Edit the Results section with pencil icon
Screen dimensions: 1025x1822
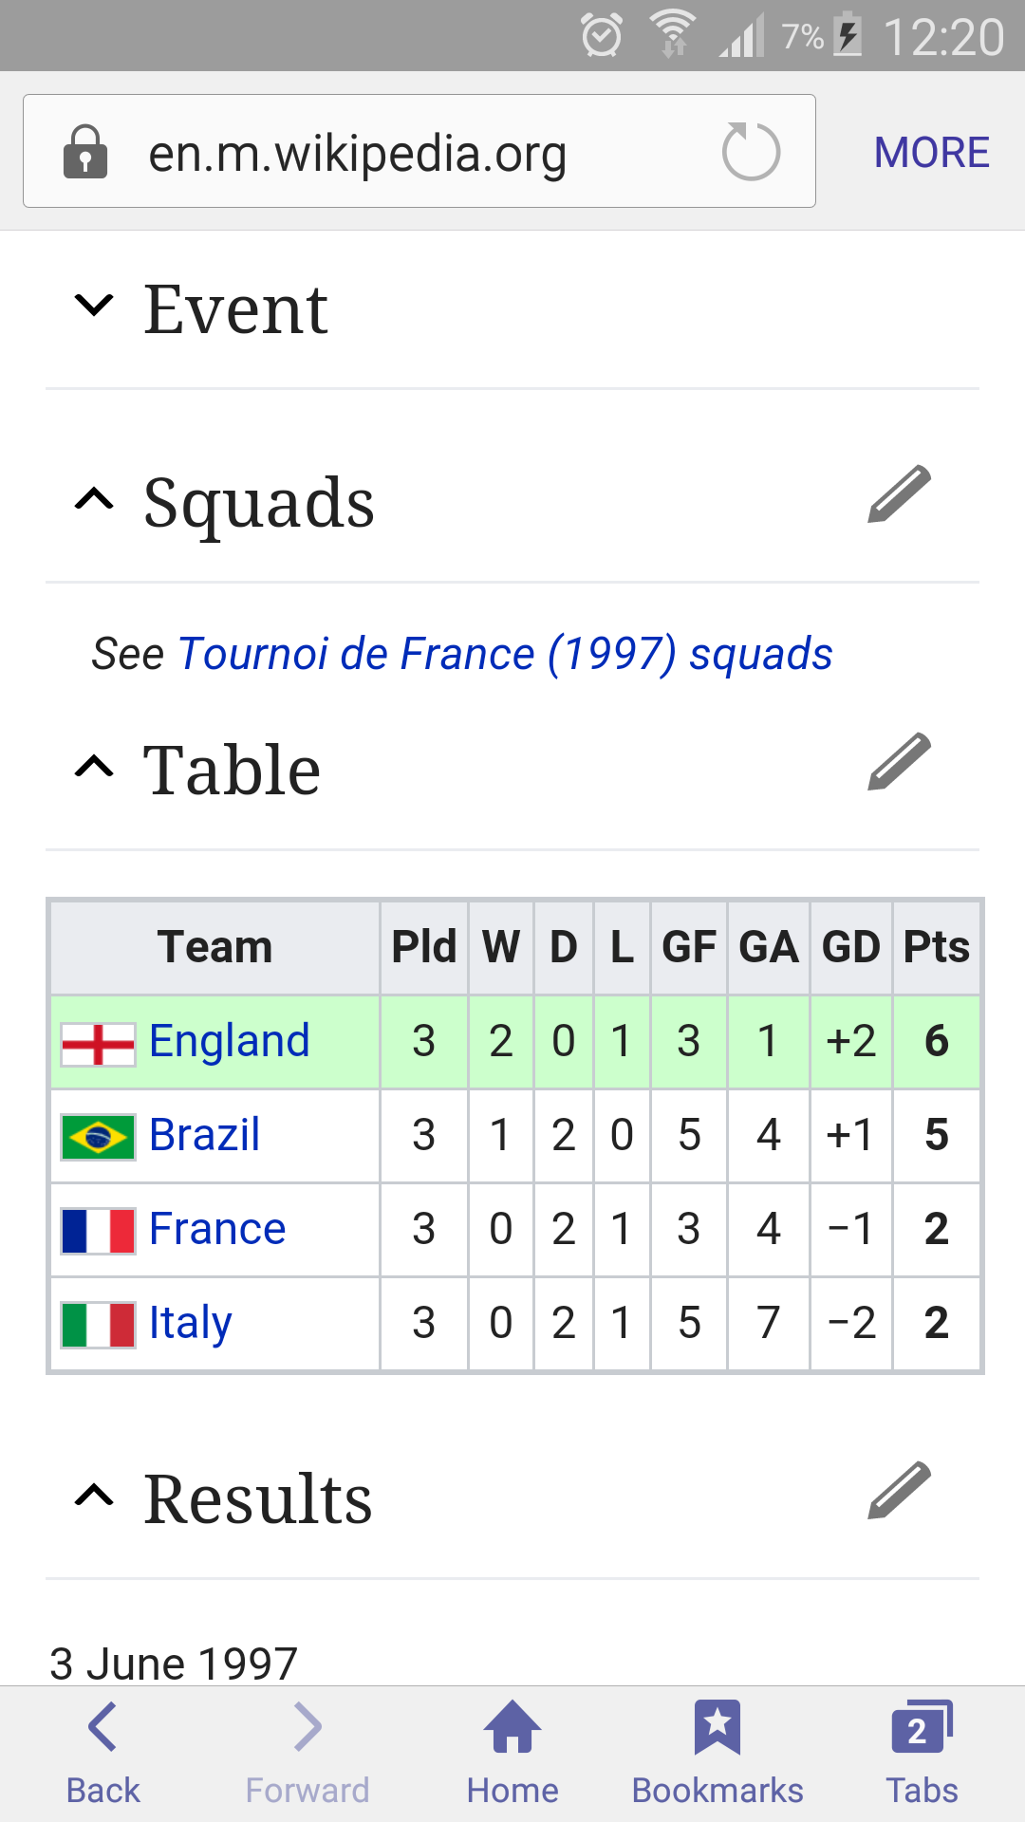click(x=899, y=1491)
